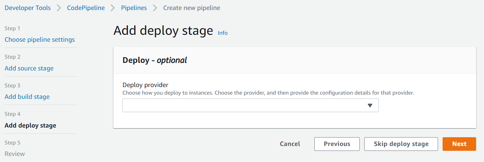Open Info link beside Add deploy stage
Image resolution: width=484 pixels, height=162 pixels.
223,33
